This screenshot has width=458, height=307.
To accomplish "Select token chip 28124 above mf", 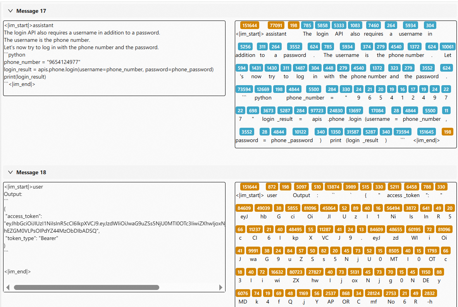I will pos(374,293).
